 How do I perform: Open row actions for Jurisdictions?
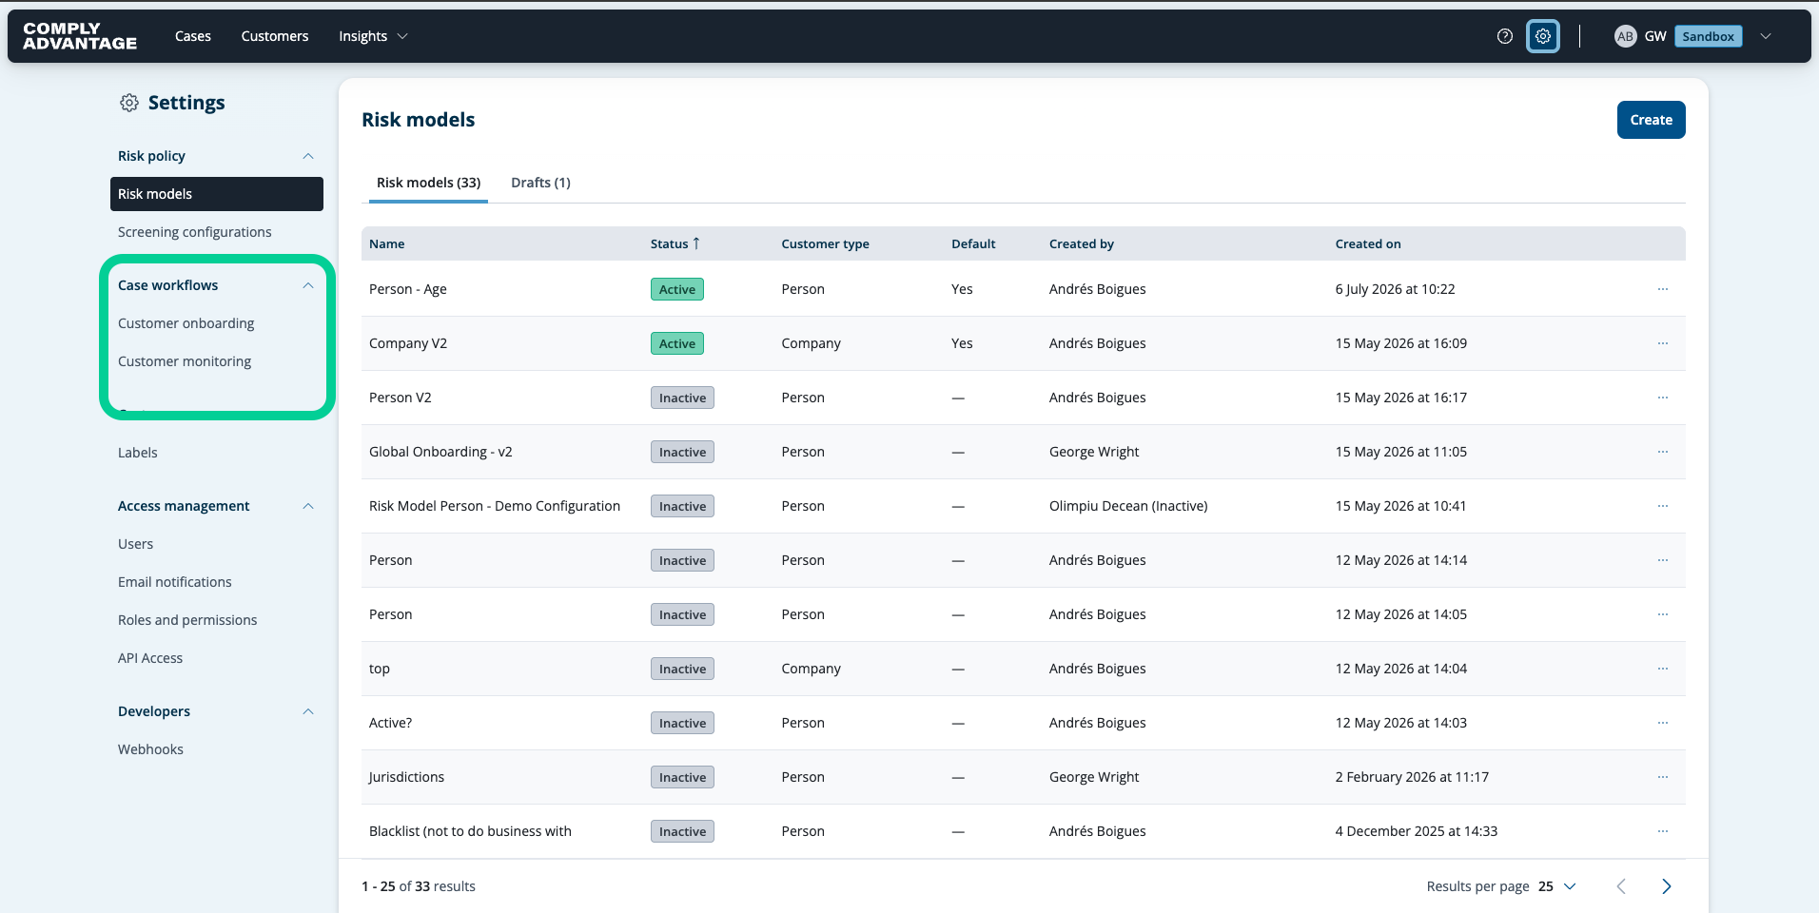(x=1662, y=777)
